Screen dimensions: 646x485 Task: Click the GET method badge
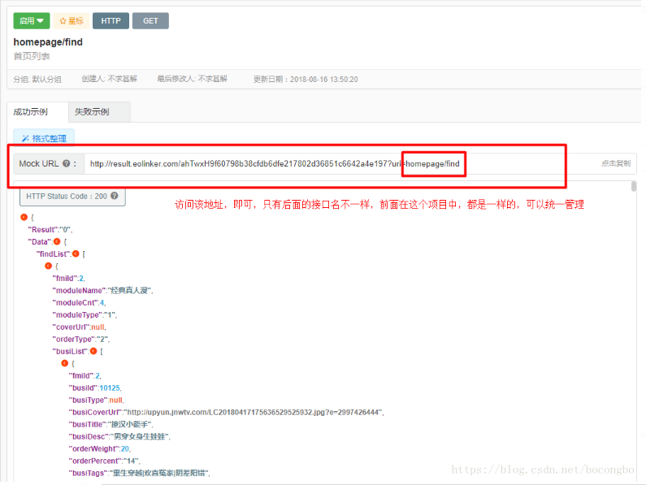[150, 20]
